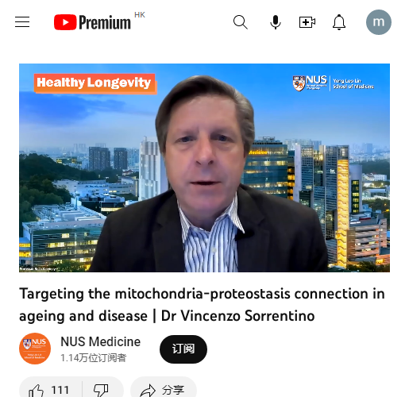Open the create video camera icon
This screenshot has height=397, width=409.
307,22
